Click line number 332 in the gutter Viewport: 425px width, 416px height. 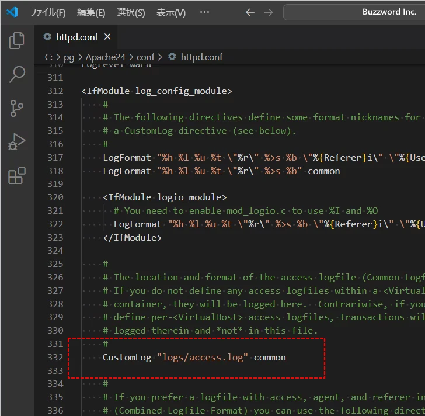[55, 357]
